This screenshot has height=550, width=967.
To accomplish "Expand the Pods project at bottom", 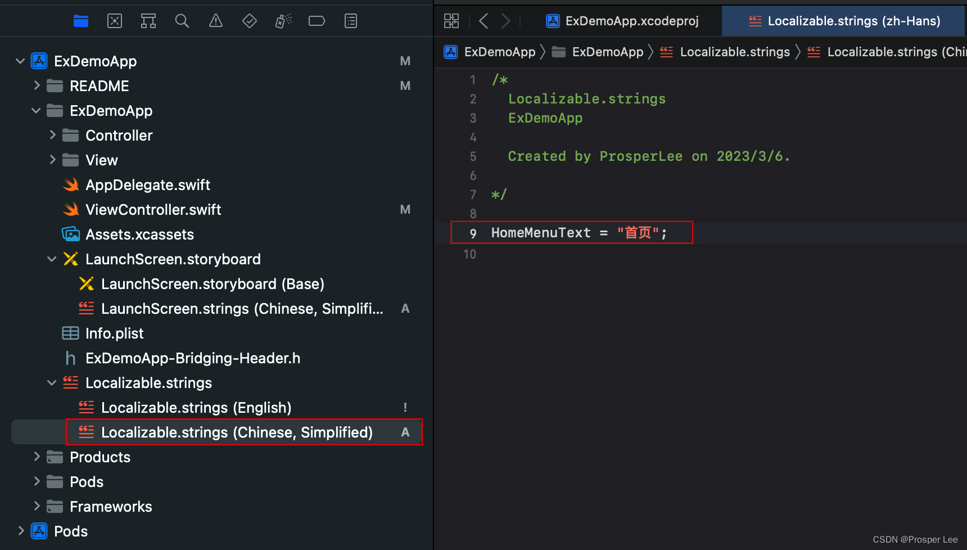I will pyautogui.click(x=21, y=531).
